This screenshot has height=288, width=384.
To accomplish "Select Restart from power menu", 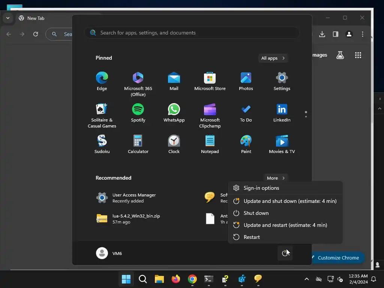I will [285, 237].
